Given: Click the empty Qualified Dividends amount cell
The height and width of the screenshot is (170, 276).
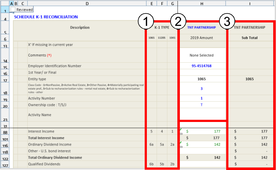Looking at the screenshot, I should tap(202, 164).
